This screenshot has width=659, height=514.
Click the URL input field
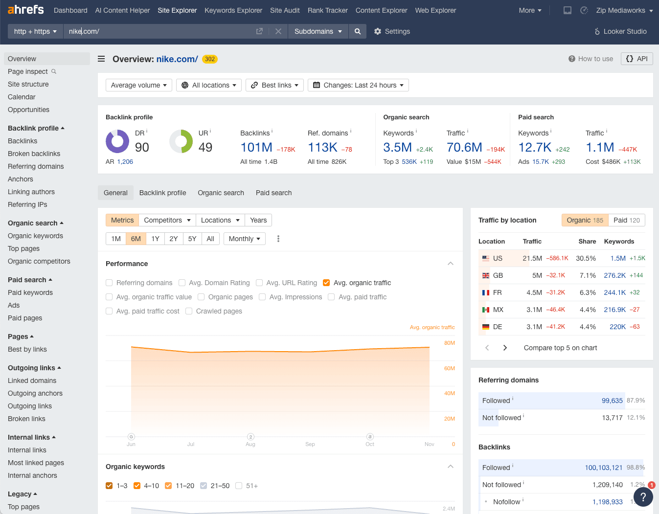[159, 31]
